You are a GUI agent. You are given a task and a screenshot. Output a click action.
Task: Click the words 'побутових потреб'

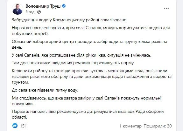[30, 34]
